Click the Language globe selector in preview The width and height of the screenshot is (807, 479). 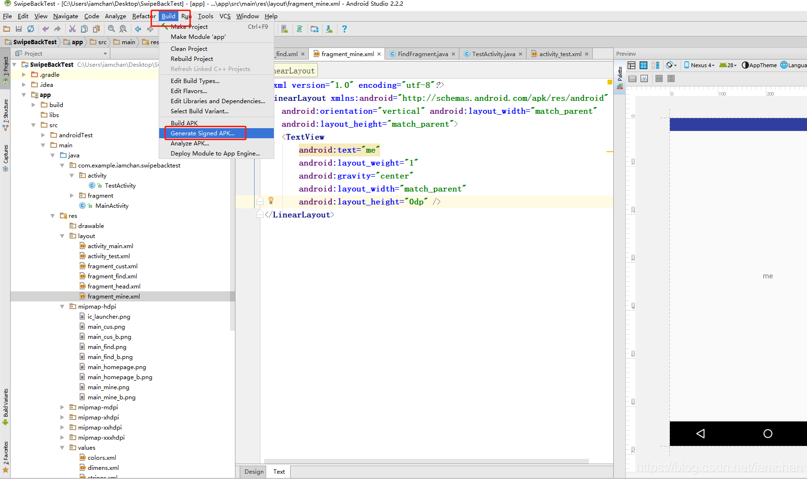(794, 65)
